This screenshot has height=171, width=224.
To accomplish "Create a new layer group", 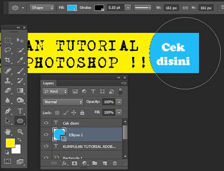I will pyautogui.click(x=95, y=163).
